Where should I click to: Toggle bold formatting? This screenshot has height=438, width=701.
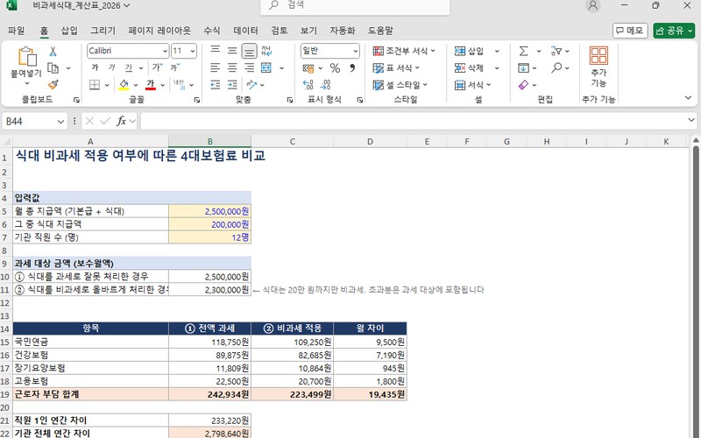tap(95, 67)
